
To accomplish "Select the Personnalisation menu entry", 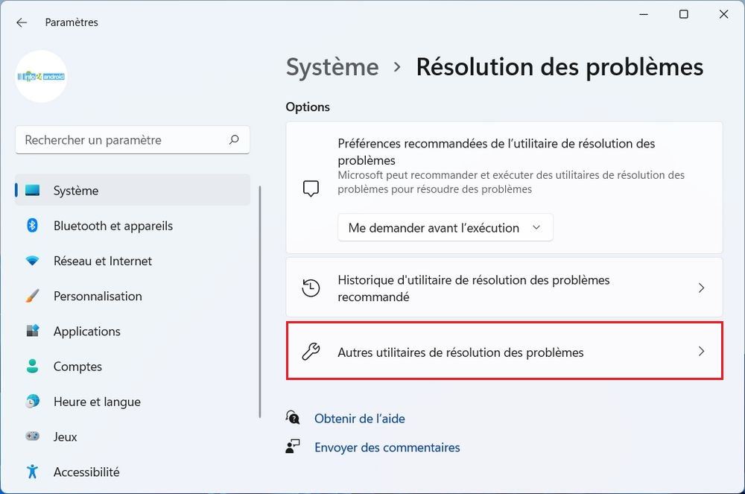I will (98, 296).
